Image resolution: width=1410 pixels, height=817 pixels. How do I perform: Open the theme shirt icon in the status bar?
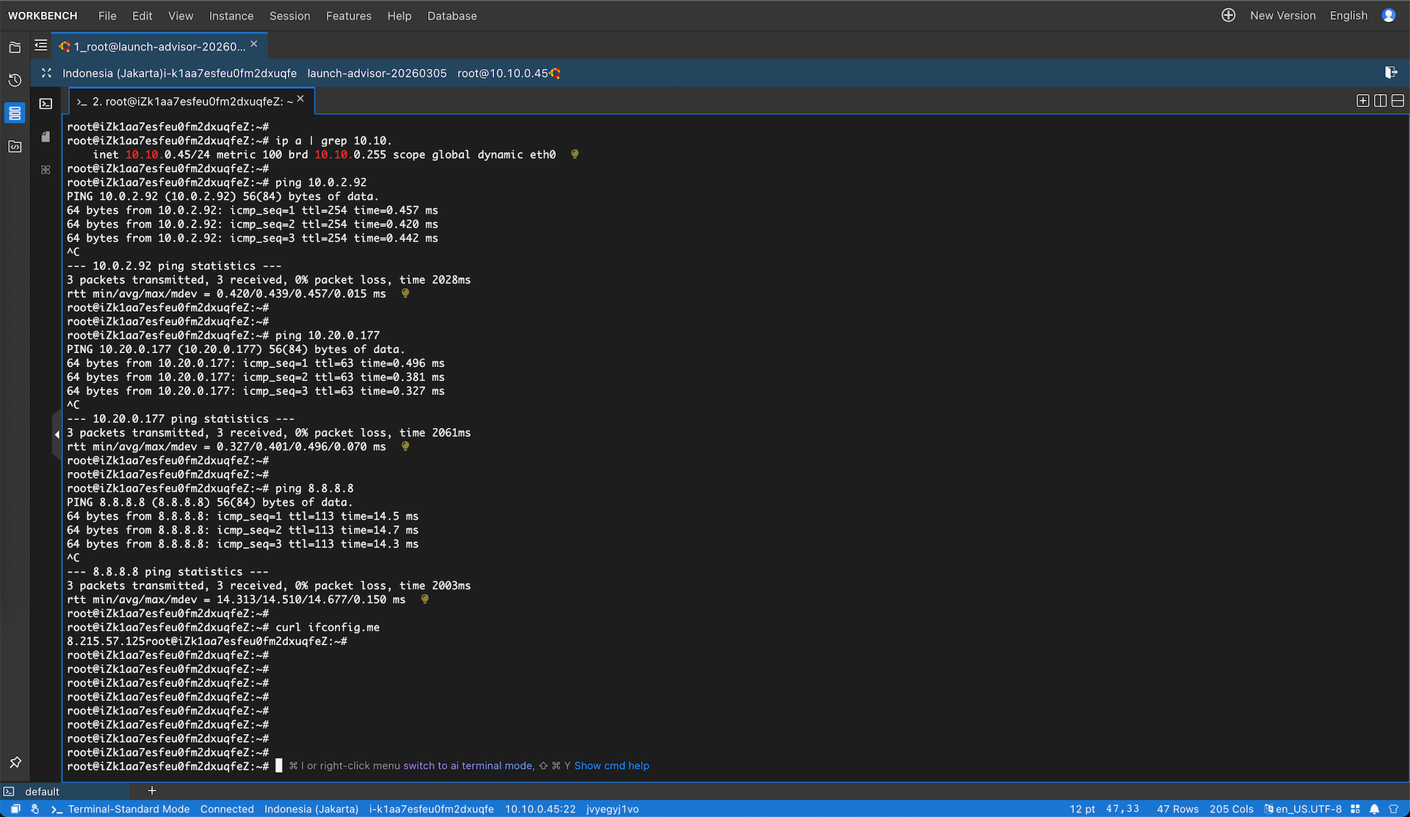pyautogui.click(x=1393, y=809)
